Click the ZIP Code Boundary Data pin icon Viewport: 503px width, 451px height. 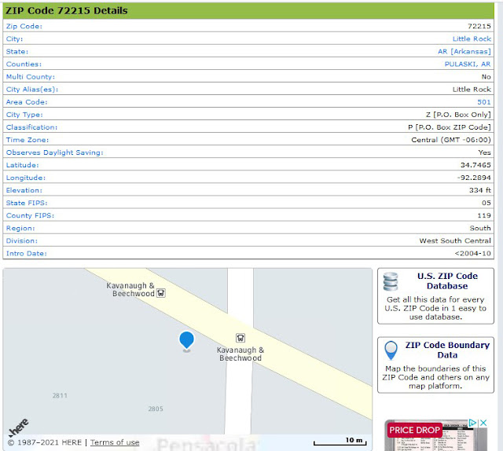point(391,350)
